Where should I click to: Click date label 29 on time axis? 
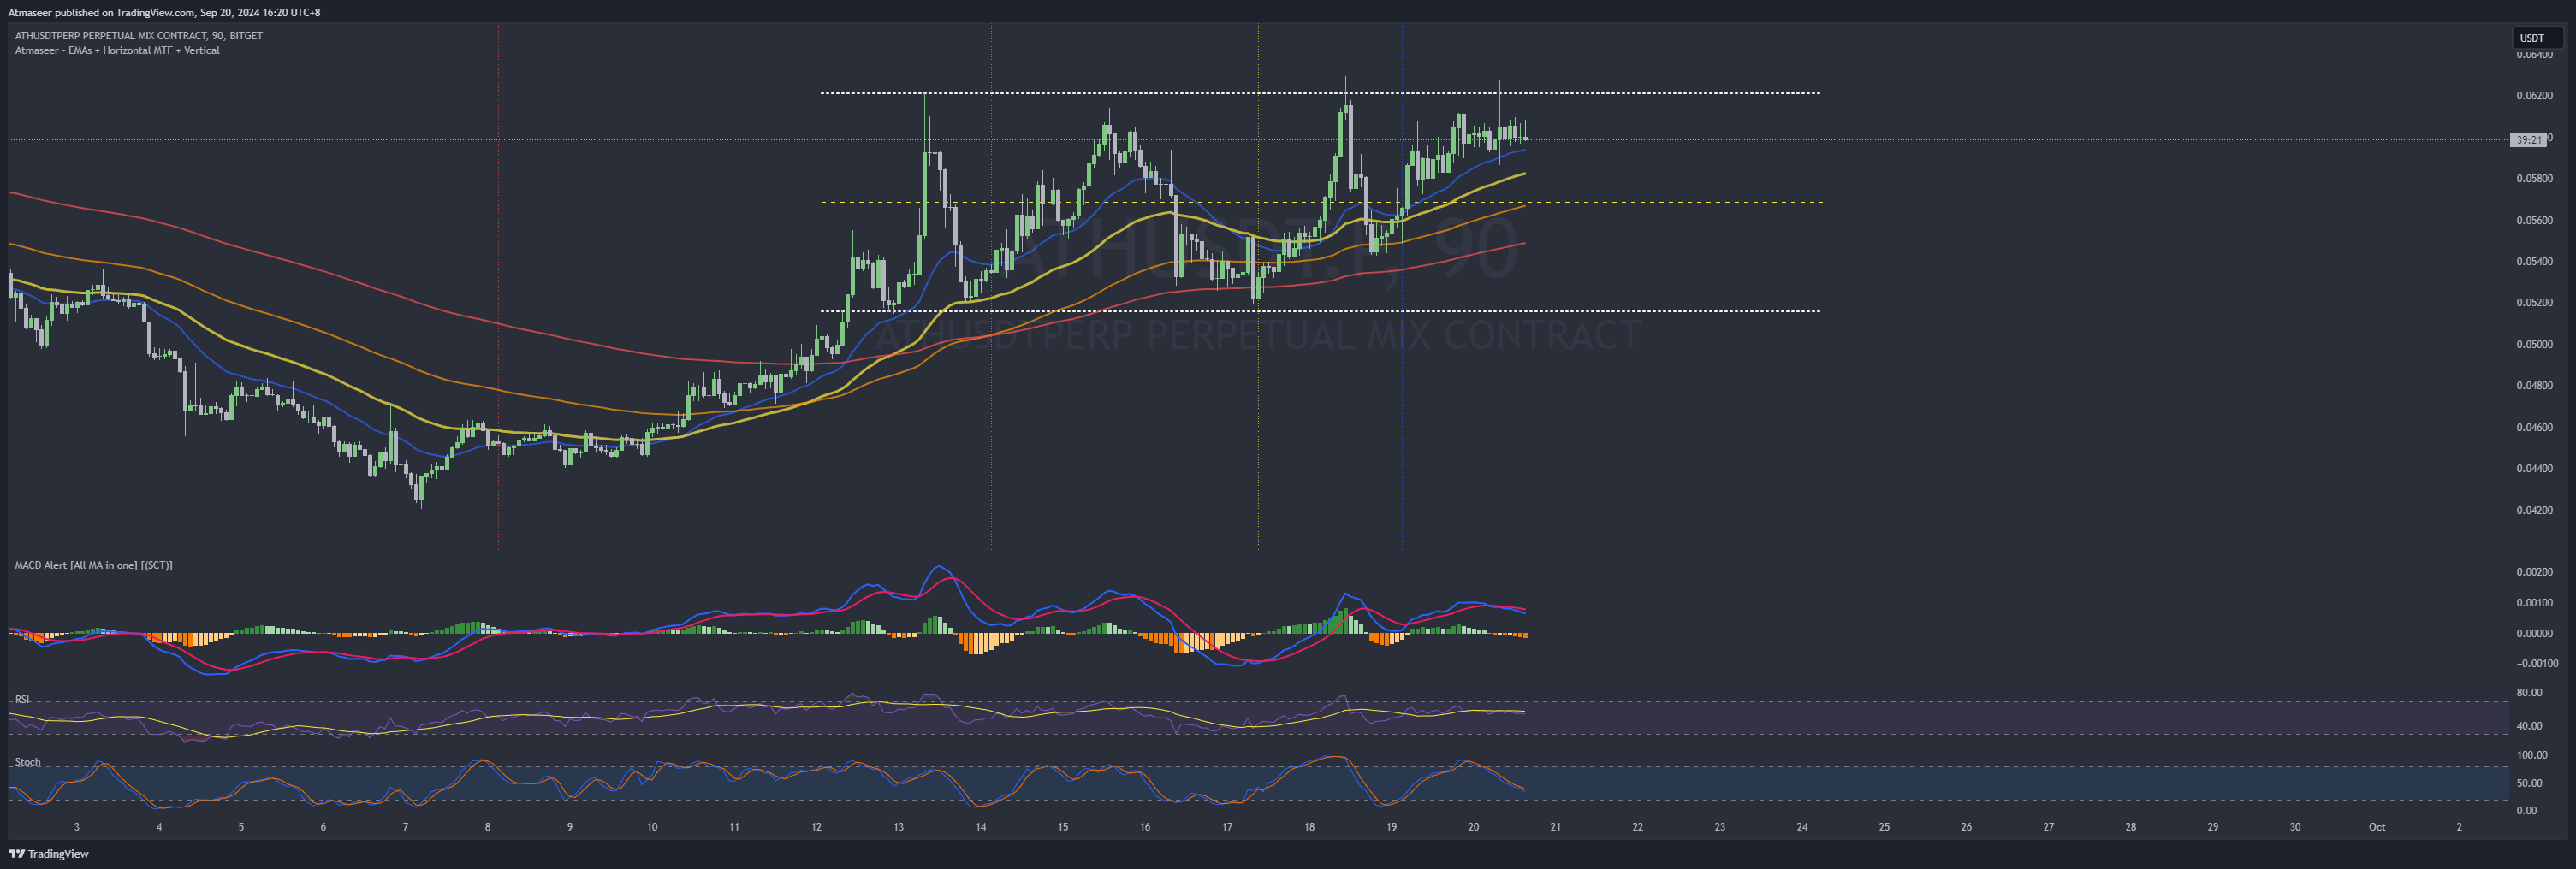click(x=2213, y=827)
